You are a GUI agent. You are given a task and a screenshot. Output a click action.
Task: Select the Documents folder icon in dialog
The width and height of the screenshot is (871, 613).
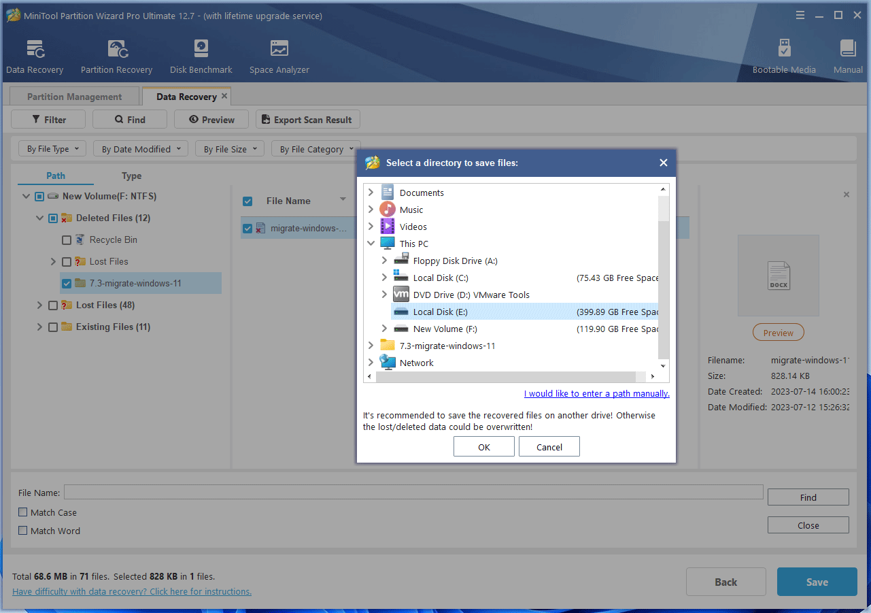(x=388, y=193)
